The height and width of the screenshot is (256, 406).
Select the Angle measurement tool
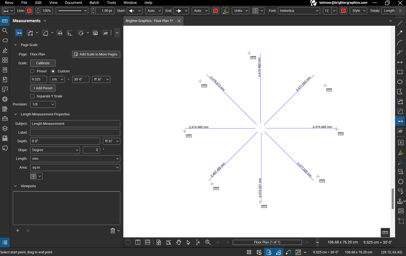pyautogui.click(x=70, y=33)
